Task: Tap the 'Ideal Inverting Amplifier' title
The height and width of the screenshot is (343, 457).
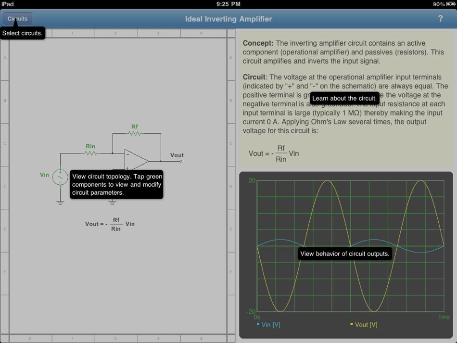Action: click(228, 19)
